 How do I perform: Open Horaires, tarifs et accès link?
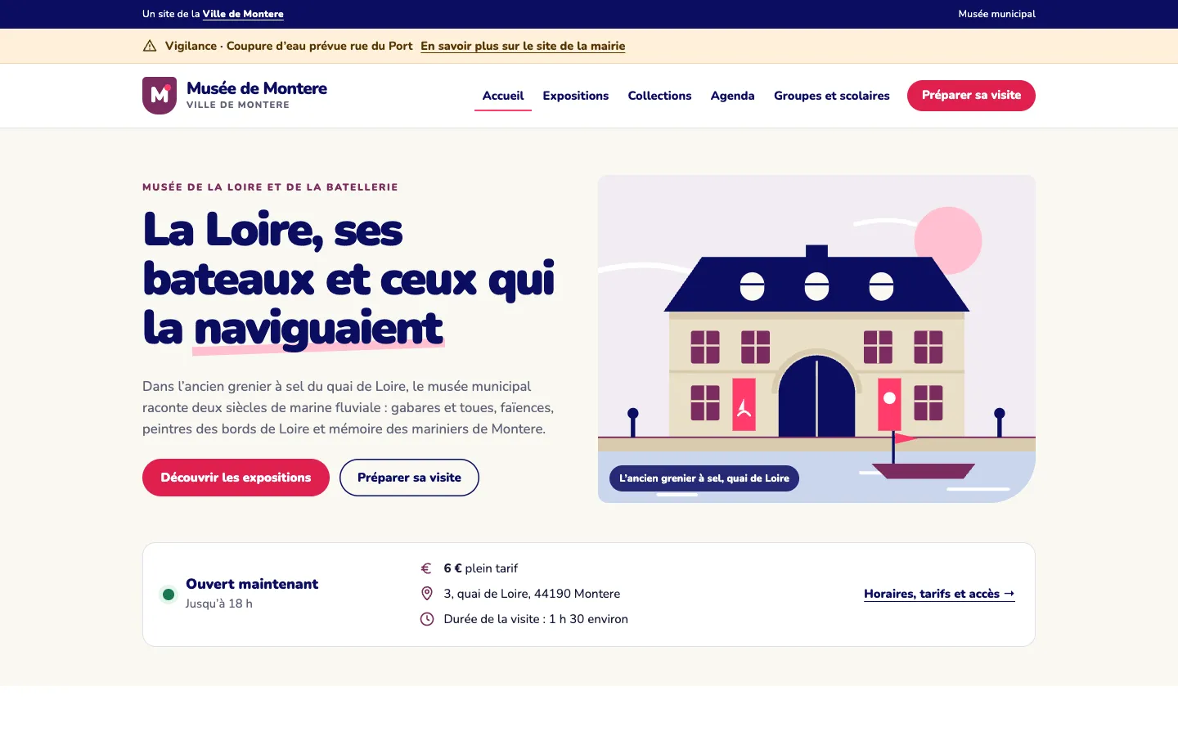pyautogui.click(x=939, y=594)
